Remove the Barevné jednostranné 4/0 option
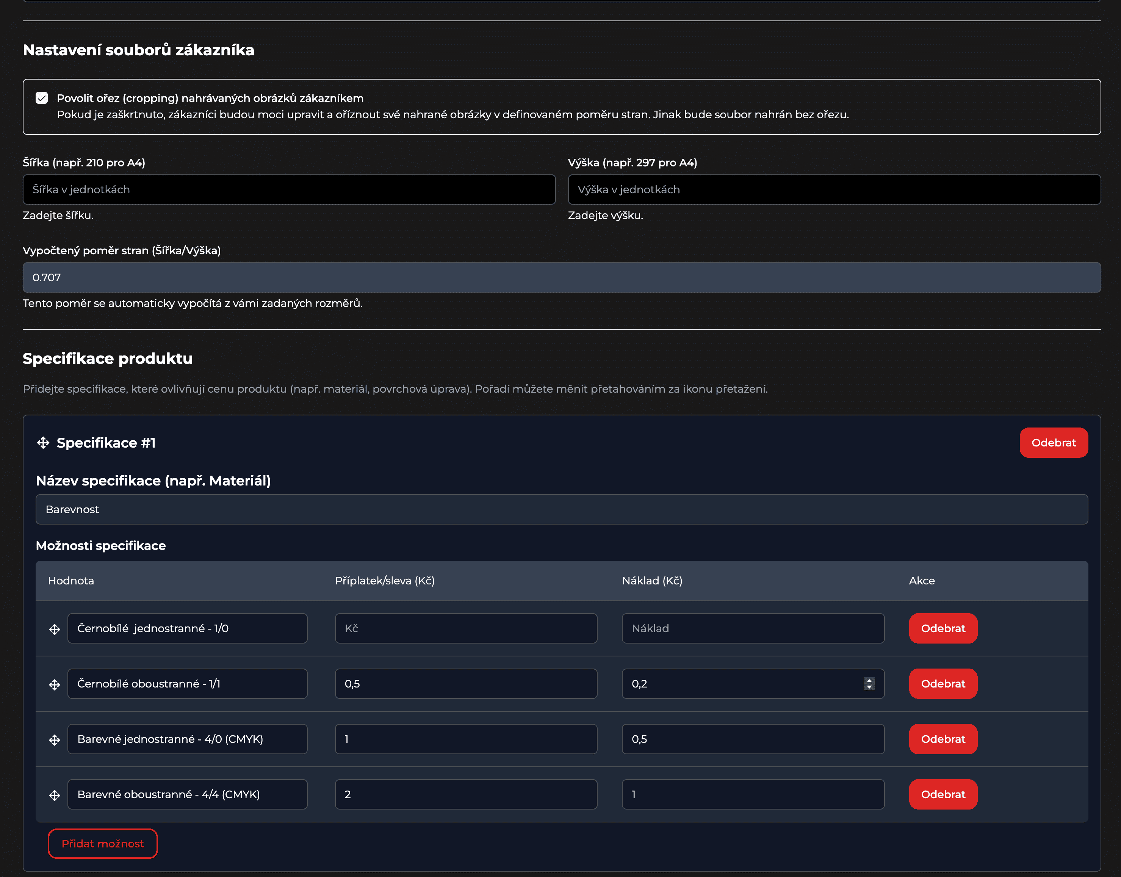The height and width of the screenshot is (877, 1121). 943,739
